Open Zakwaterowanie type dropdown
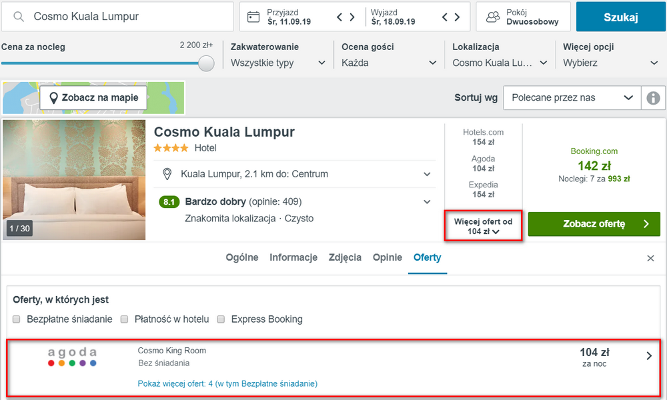 [x=278, y=63]
